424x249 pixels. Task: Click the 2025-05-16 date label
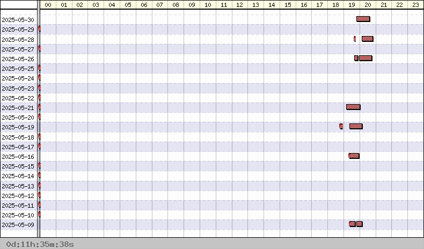18,157
